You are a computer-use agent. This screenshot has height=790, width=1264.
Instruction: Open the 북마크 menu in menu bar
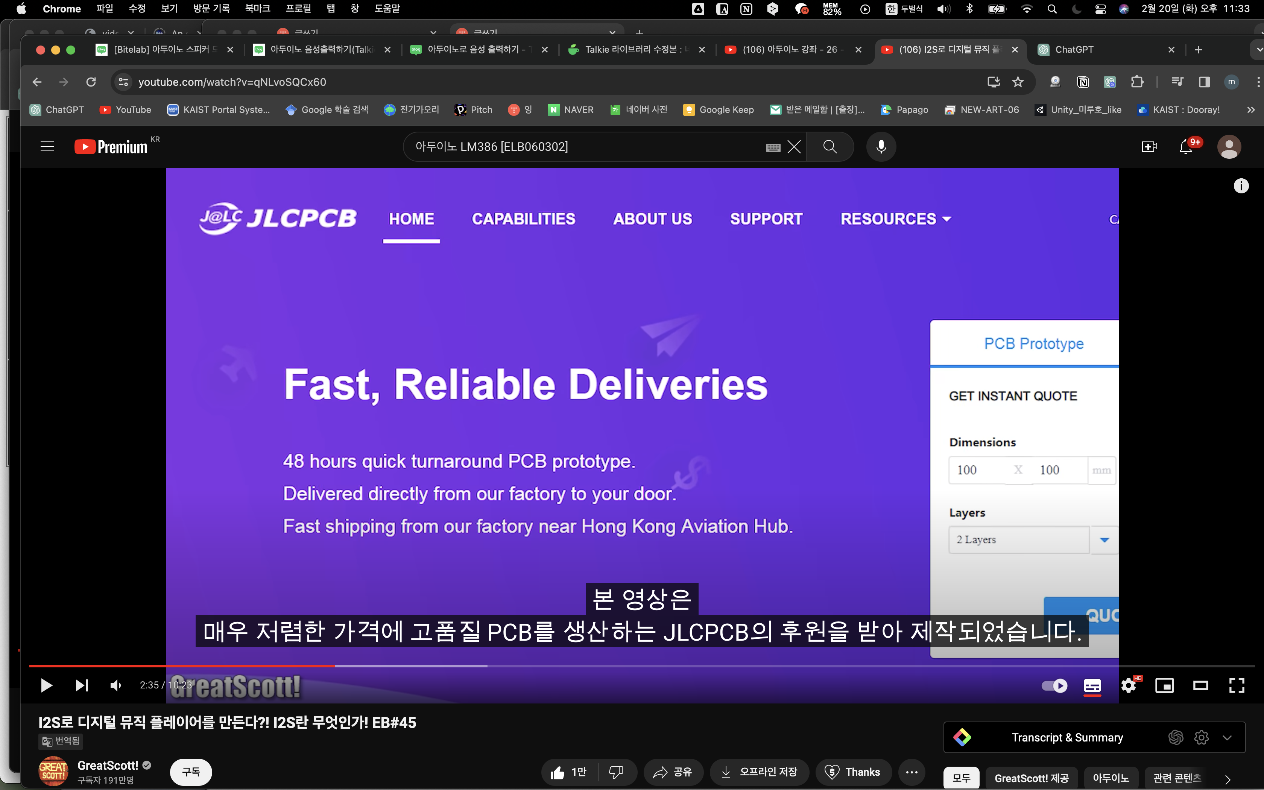257,8
